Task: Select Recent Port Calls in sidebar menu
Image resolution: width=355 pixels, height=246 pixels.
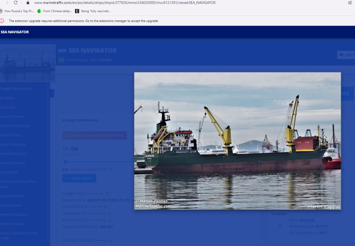Action: pos(13,154)
